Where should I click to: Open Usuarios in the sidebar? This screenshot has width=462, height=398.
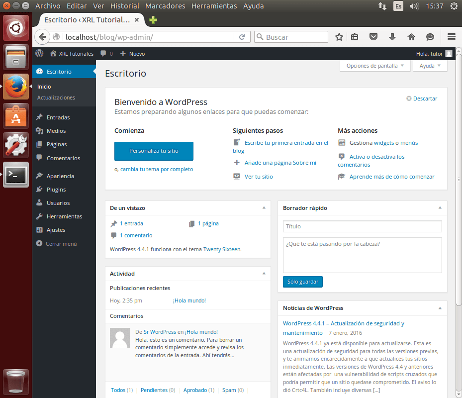(x=58, y=203)
